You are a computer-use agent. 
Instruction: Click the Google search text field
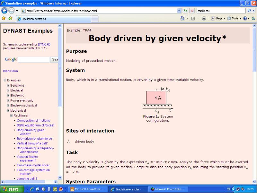pos(33,60)
